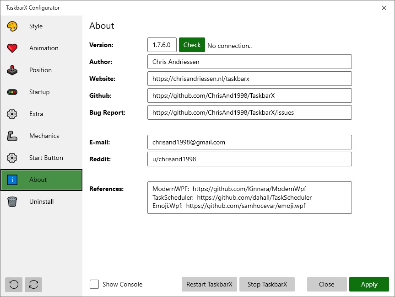Viewport: 395px width, 297px height.
Task: Click the 'No connection..' status text
Action: [229, 46]
